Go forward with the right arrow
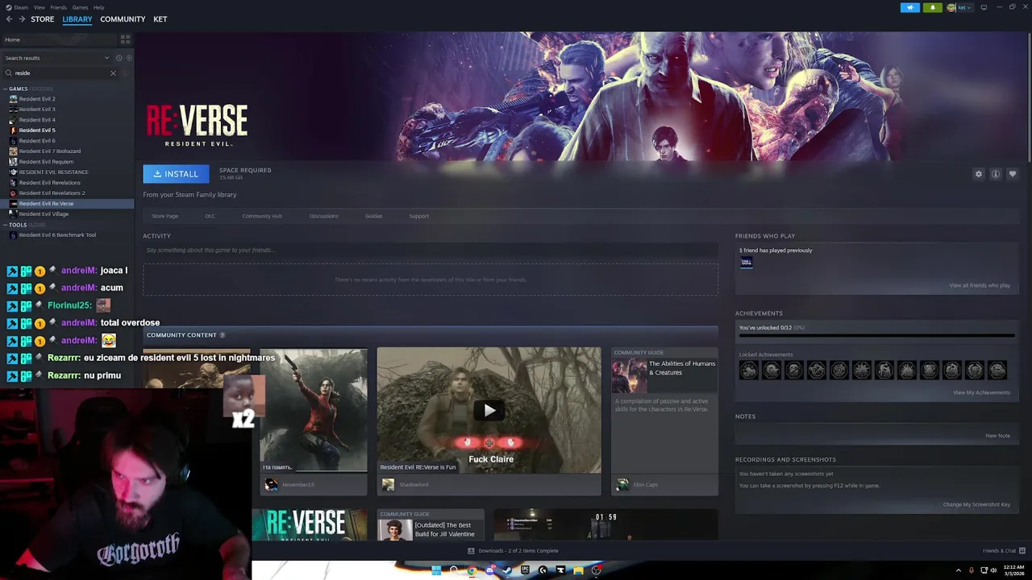The height and width of the screenshot is (580, 1032). [22, 19]
